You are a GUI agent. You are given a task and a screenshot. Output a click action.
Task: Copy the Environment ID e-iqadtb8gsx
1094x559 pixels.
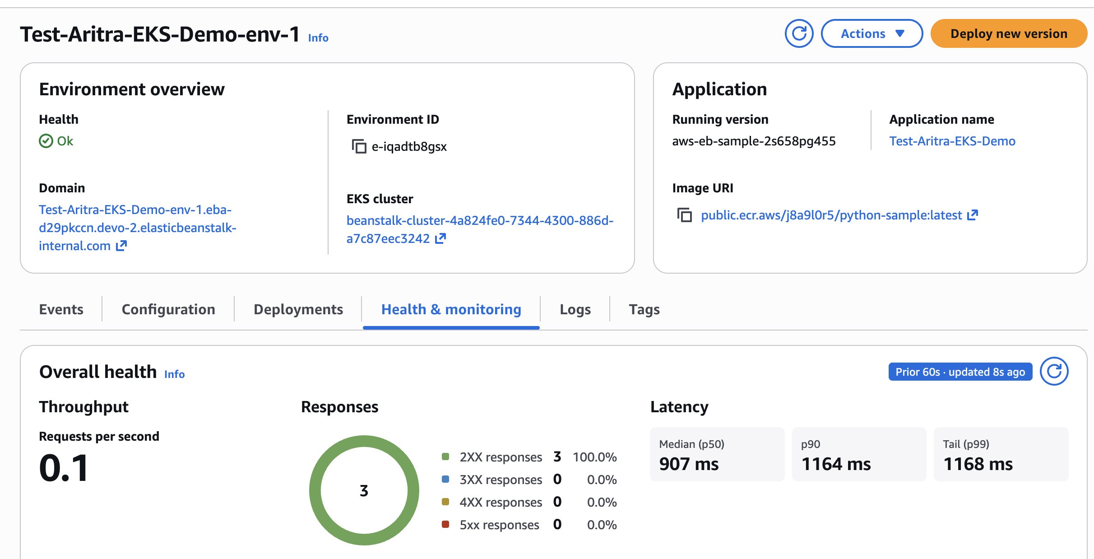(x=359, y=146)
